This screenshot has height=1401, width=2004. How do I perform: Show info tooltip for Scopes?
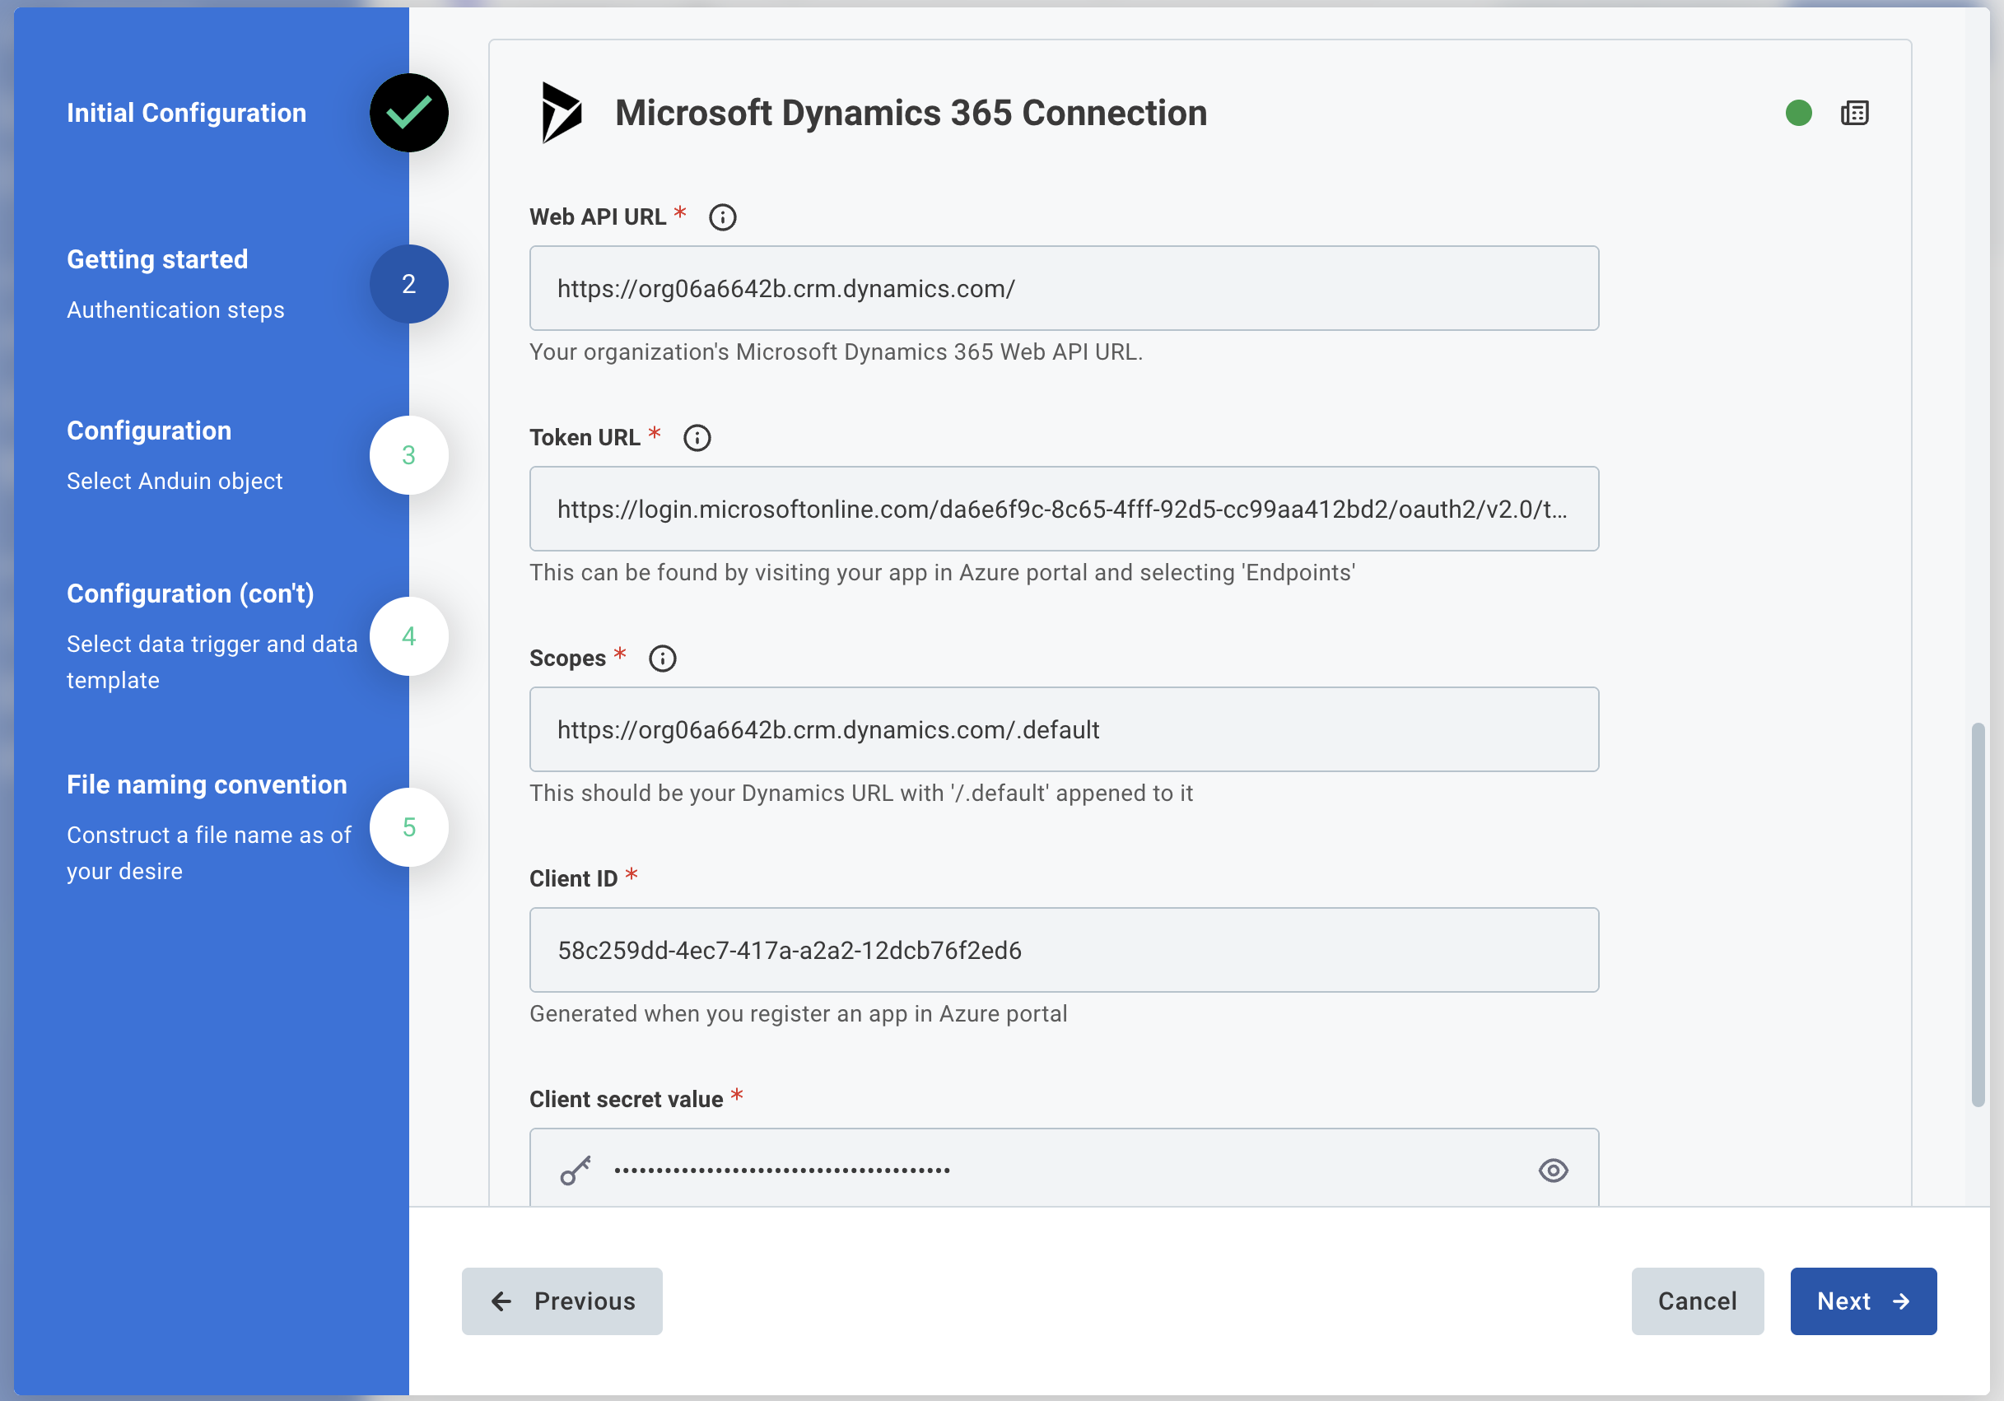663,659
